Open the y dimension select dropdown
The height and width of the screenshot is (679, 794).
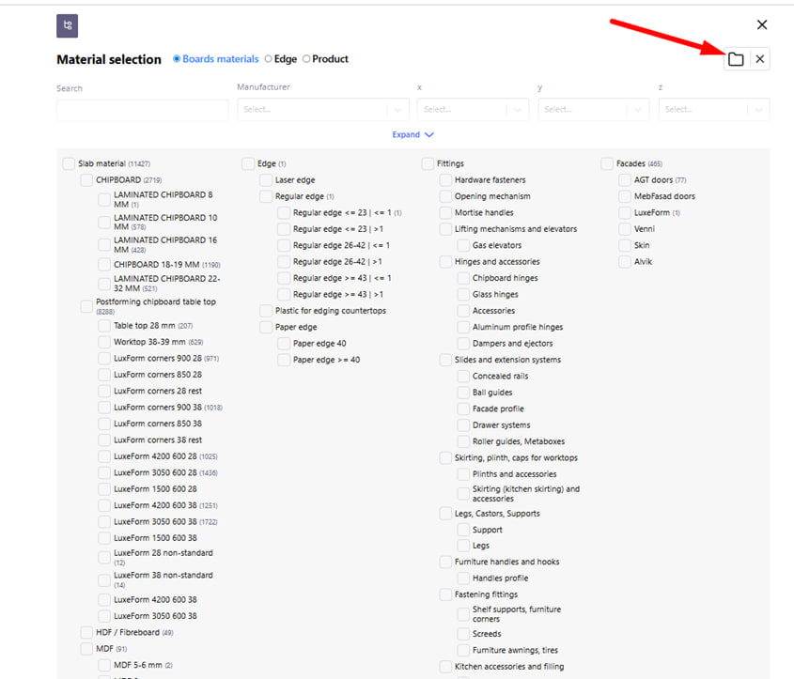[x=593, y=110]
